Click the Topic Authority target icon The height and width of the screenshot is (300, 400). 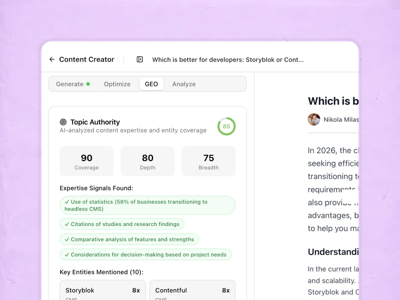click(63, 122)
